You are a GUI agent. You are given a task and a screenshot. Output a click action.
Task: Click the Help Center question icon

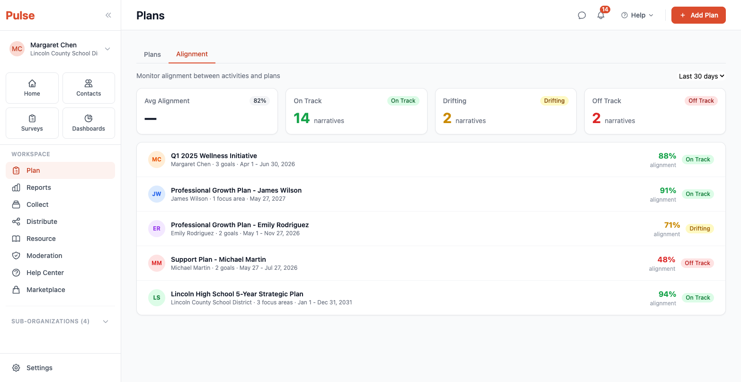(16, 273)
